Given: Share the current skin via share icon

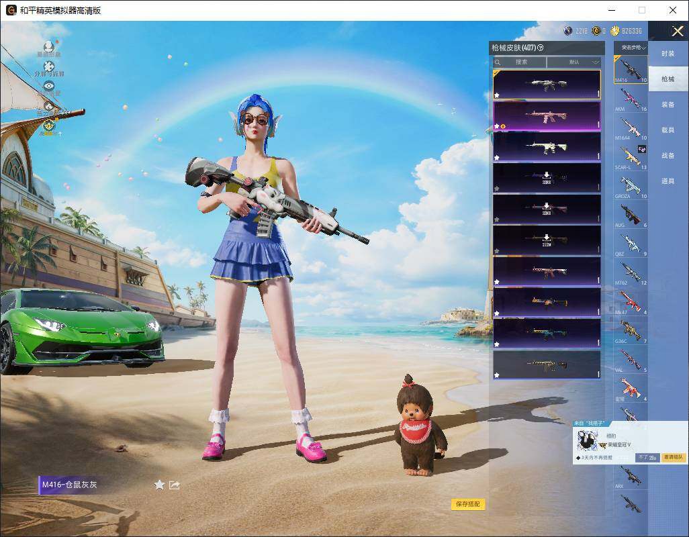Looking at the screenshot, I should point(175,485).
